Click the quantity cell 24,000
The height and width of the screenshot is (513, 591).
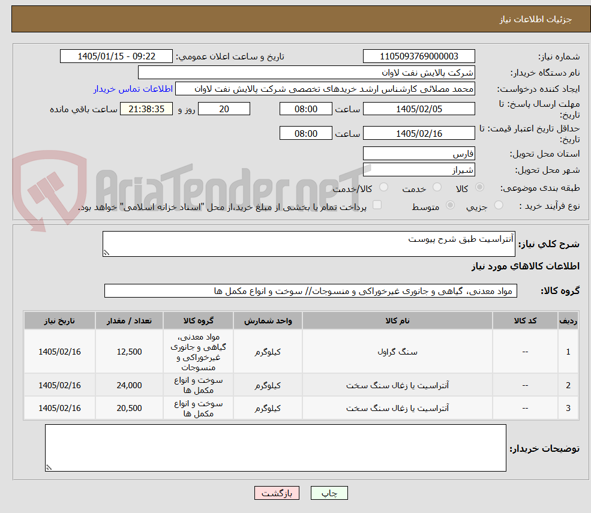129,385
